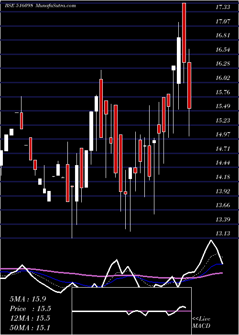Click the 17.07 price label
Image resolution: width=239 pixels, height=335 pixels.
click(x=223, y=21)
